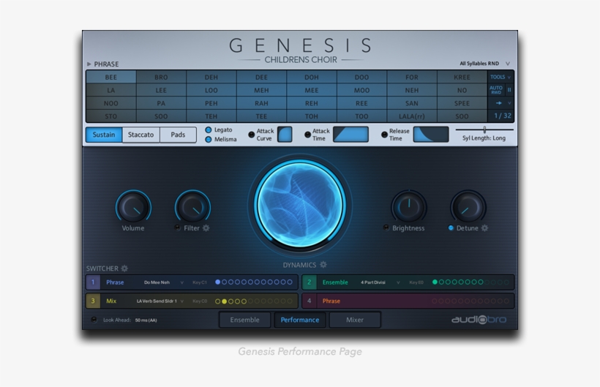This screenshot has width=600, height=387.
Task: Select the LALA(rr) syllable cell
Action: [412, 116]
